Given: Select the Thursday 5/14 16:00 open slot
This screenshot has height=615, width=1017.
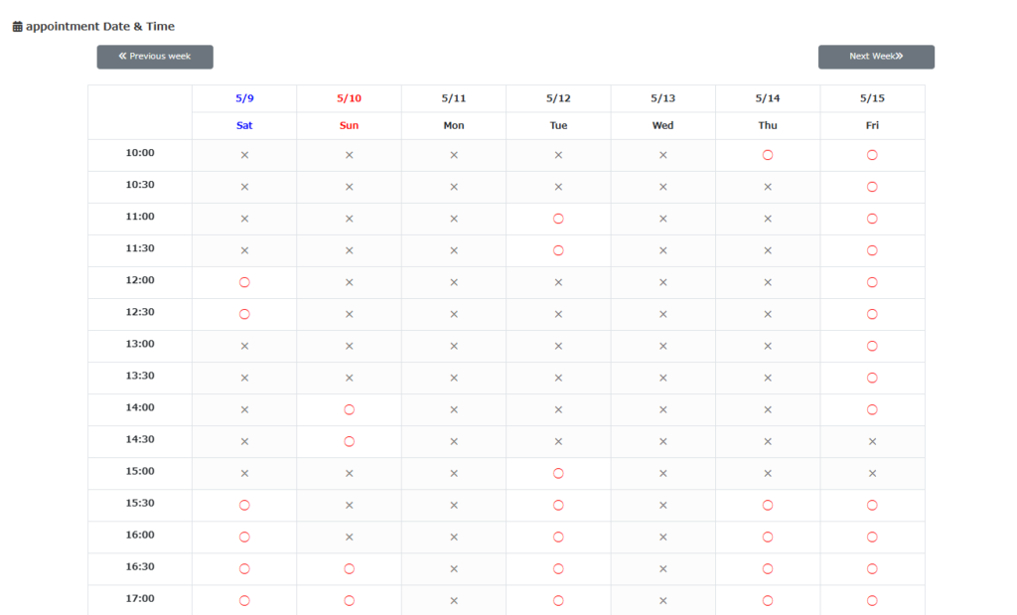Looking at the screenshot, I should pos(768,537).
